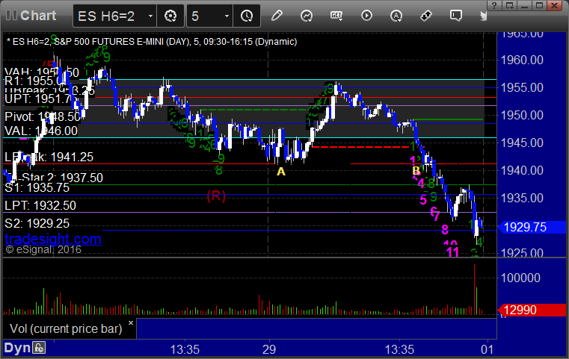Click the 'VAL: 1946.00' label
This screenshot has width=569, height=359.
click(41, 131)
